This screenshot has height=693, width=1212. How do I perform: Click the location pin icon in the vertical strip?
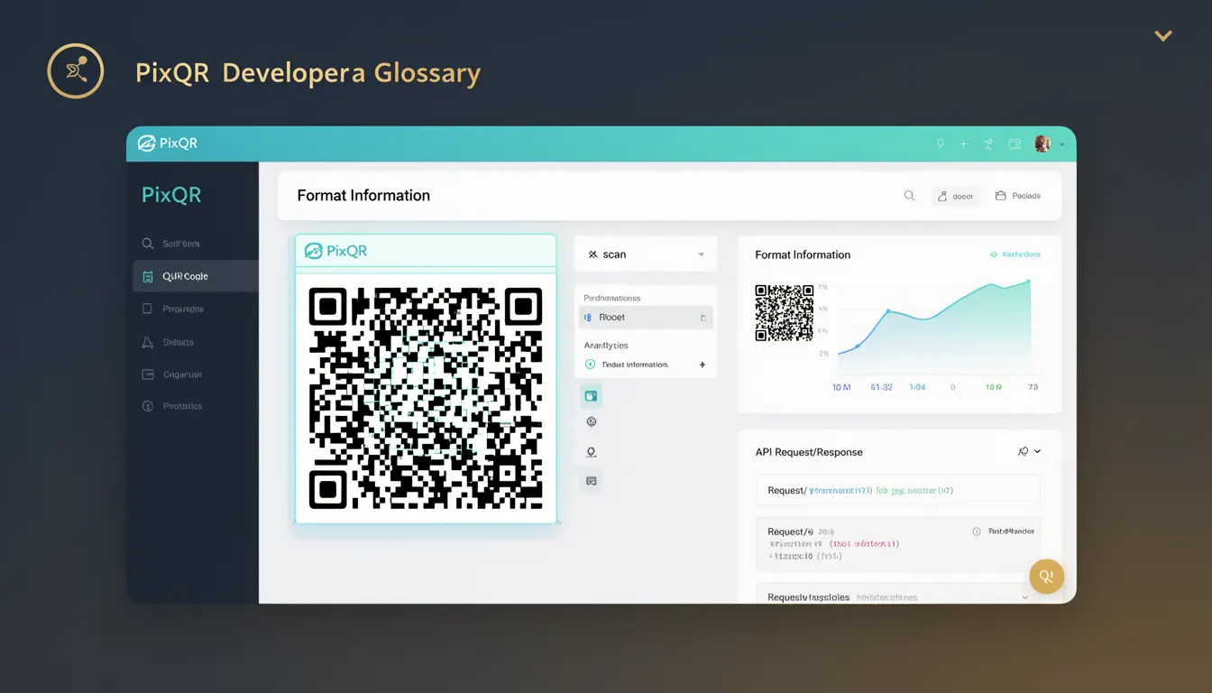(592, 452)
